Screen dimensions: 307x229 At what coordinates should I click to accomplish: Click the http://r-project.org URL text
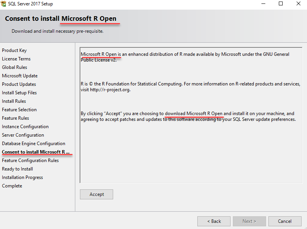pyautogui.click(x=110, y=90)
